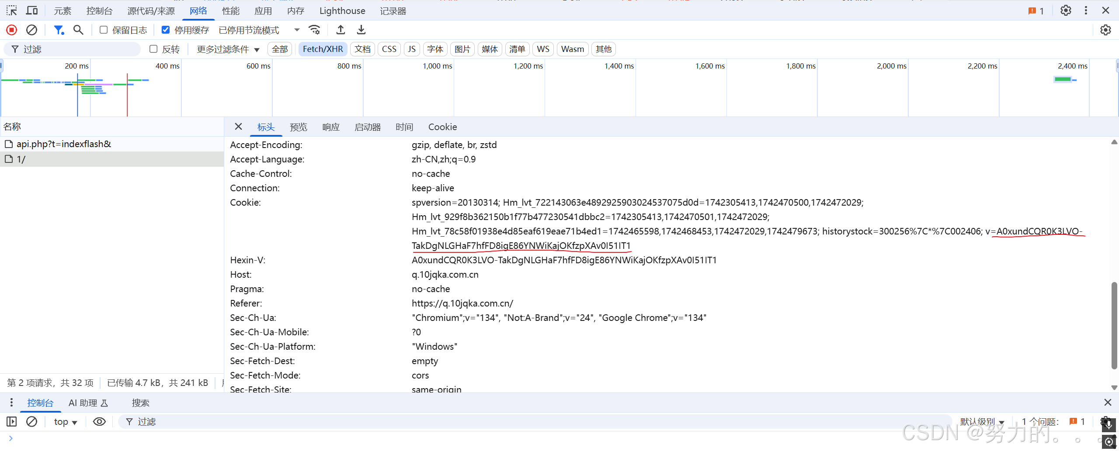Switch drawer to AI assistance tab
The height and width of the screenshot is (451, 1119).
click(x=88, y=403)
